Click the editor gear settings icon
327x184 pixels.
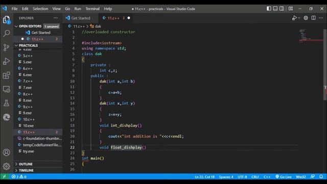tap(306, 18)
